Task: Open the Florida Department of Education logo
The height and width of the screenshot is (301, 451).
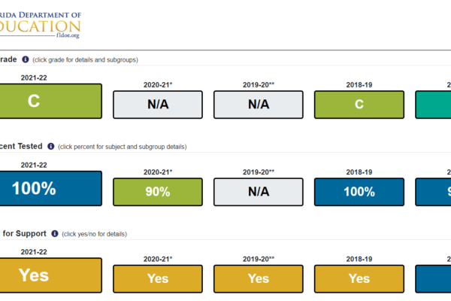Action: (x=41, y=25)
